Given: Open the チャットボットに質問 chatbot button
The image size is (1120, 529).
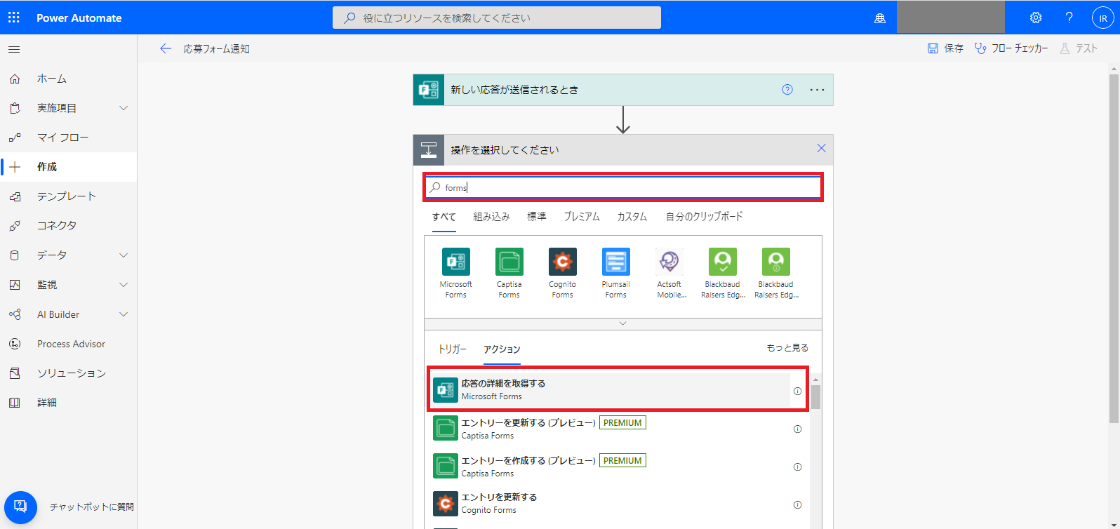Looking at the screenshot, I should (x=20, y=507).
